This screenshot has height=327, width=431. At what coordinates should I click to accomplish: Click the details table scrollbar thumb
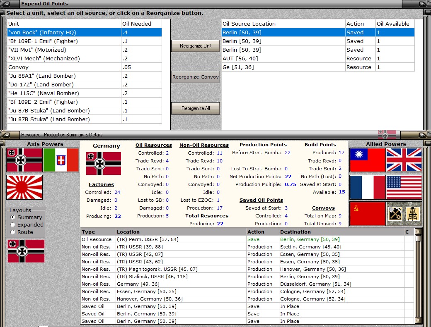click(418, 238)
